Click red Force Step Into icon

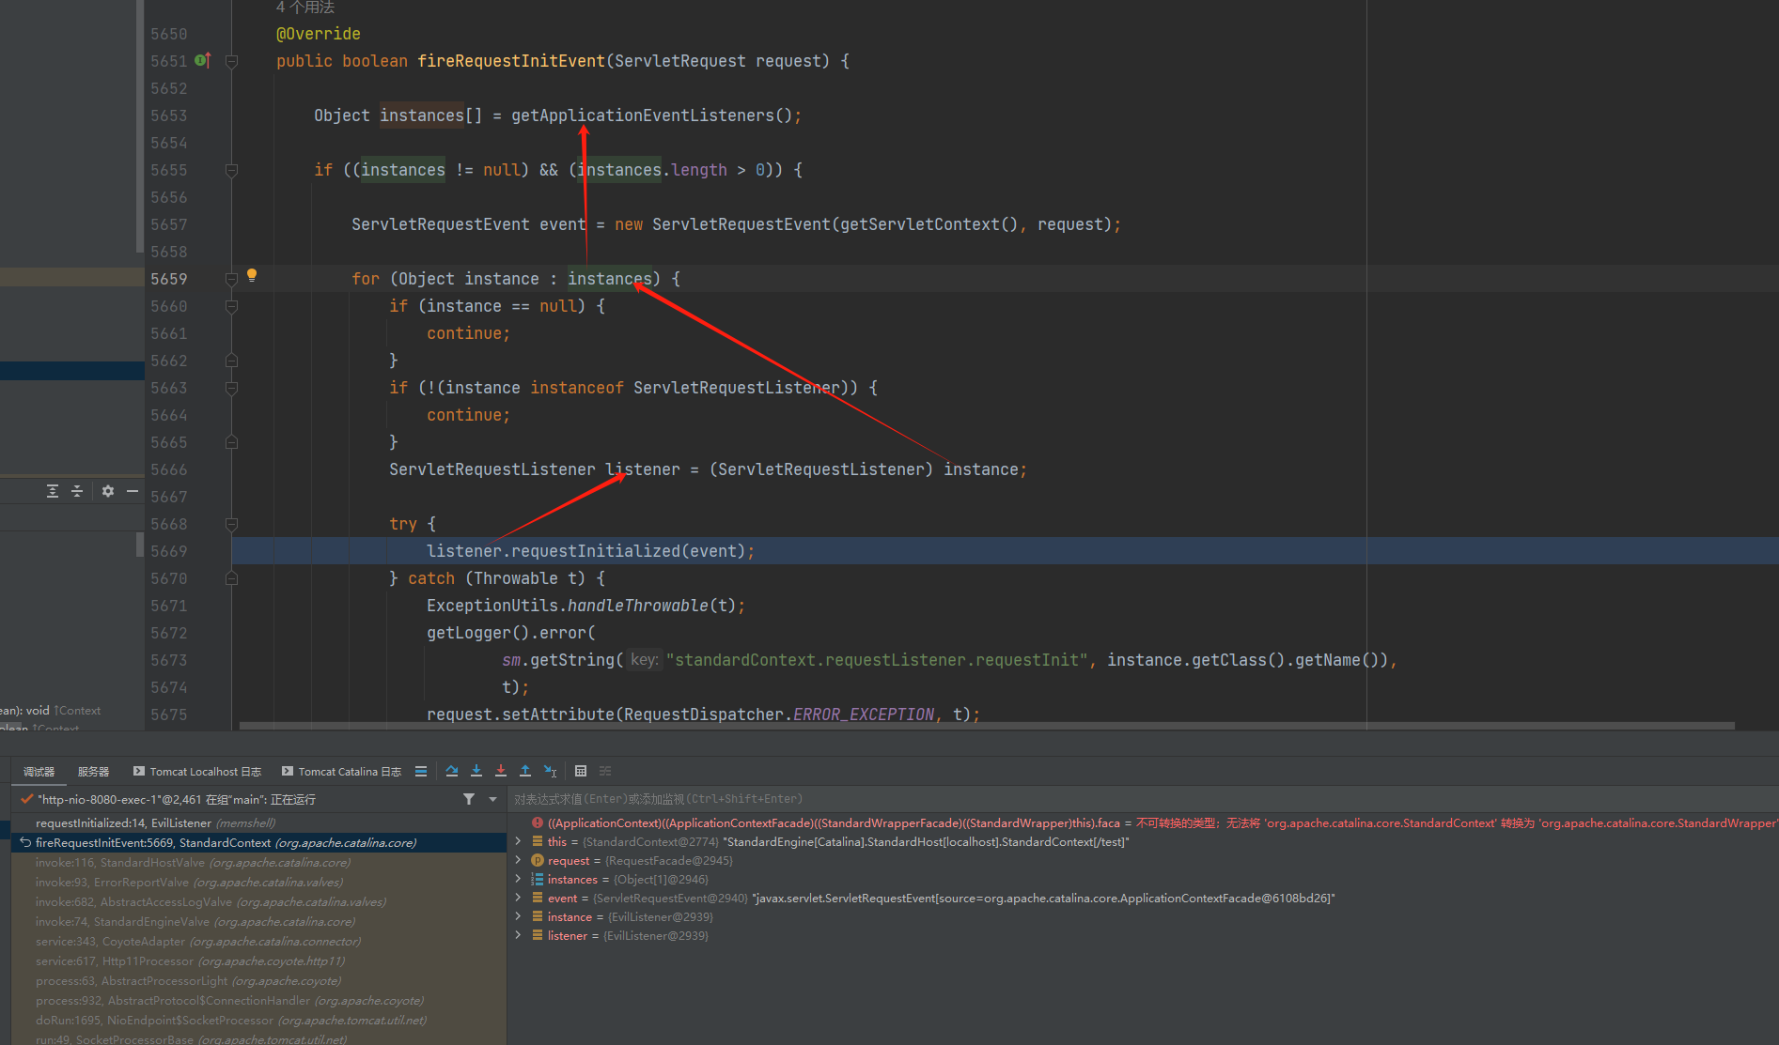pyautogui.click(x=501, y=771)
